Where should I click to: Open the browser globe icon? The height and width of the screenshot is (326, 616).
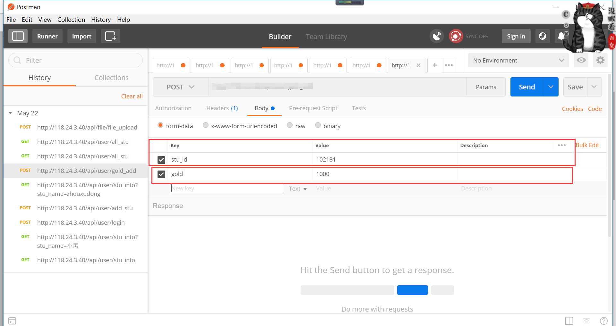click(x=543, y=36)
